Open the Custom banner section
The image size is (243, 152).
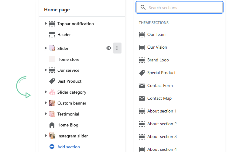(72, 103)
